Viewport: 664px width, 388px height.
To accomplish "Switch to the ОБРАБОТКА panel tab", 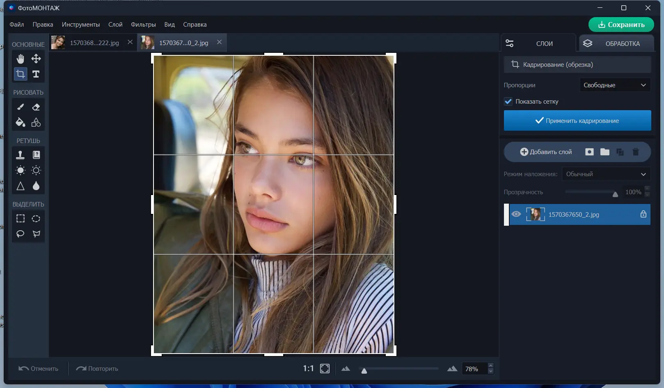I will (616, 43).
